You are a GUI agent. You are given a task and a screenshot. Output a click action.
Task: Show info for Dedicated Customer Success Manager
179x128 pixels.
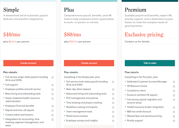[x=174, y=82]
